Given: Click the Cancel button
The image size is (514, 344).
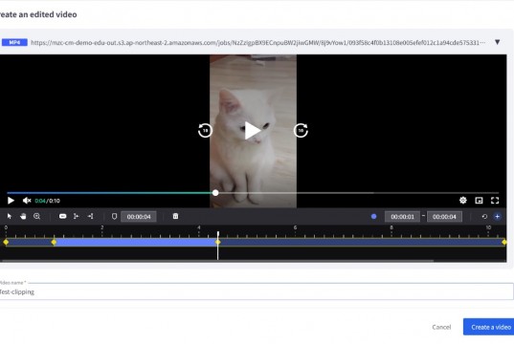Looking at the screenshot, I should pyautogui.click(x=441, y=327).
